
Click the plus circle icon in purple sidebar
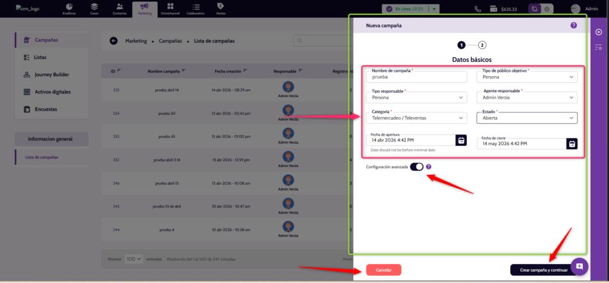[598, 32]
